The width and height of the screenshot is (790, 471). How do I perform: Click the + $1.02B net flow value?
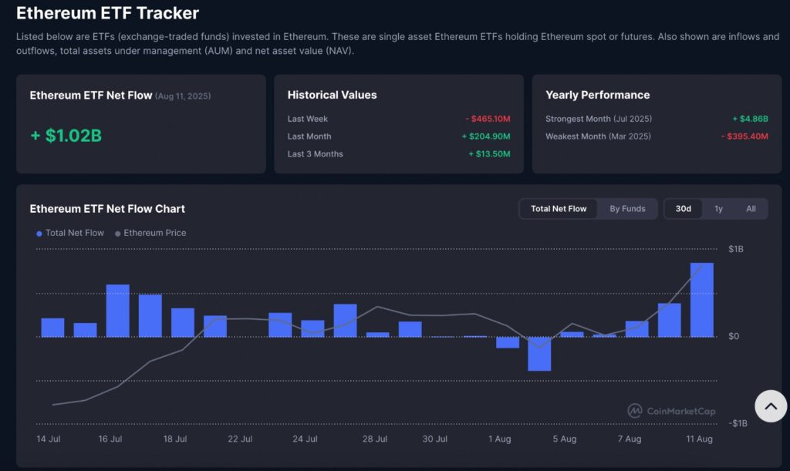click(x=66, y=136)
